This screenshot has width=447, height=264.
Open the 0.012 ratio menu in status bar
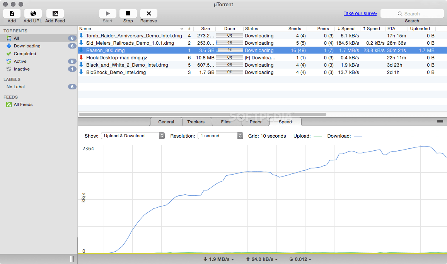(300, 259)
